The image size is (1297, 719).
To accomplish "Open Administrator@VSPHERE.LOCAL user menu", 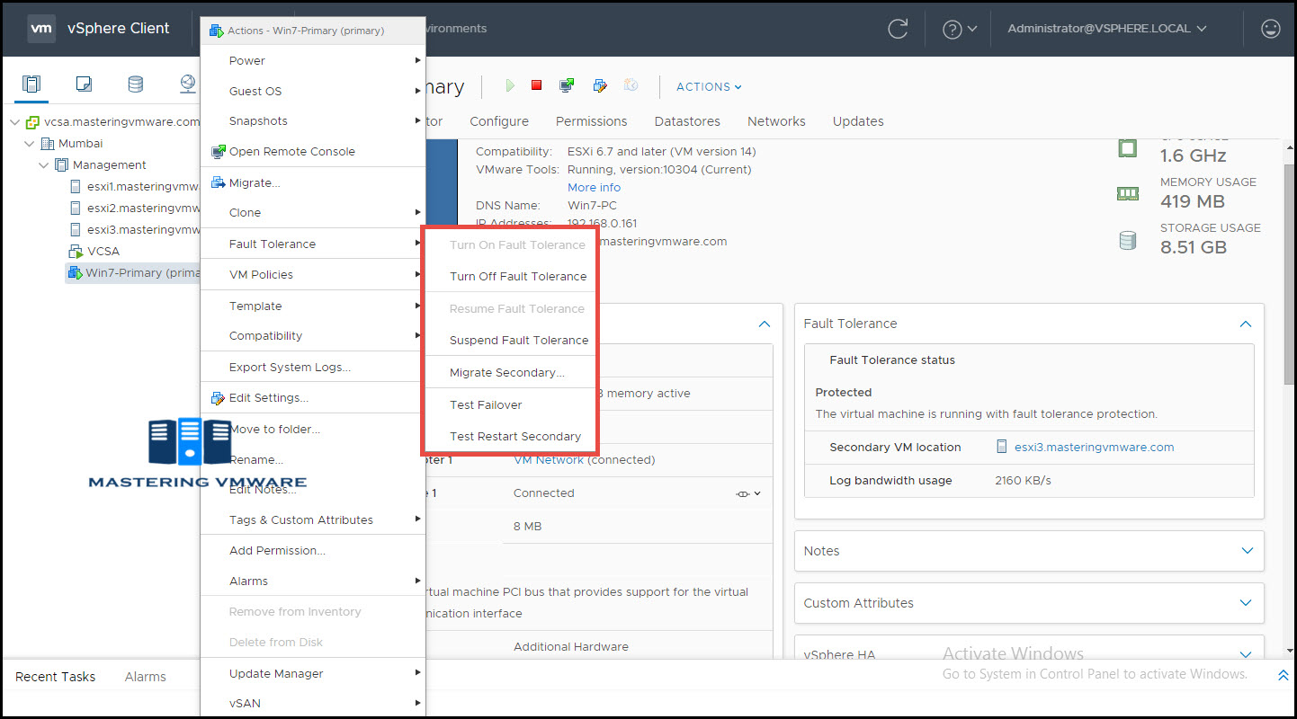I will point(1106,29).
